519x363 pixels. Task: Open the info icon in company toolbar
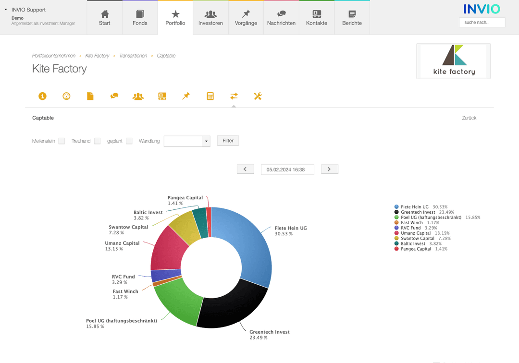42,96
